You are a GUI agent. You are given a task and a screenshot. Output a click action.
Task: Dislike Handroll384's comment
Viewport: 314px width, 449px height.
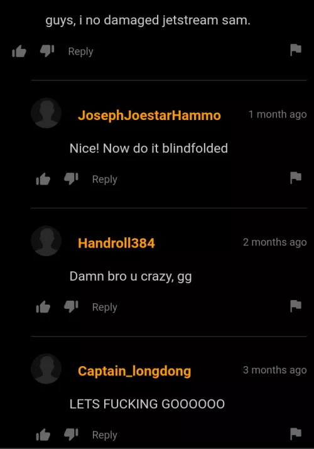tap(71, 306)
